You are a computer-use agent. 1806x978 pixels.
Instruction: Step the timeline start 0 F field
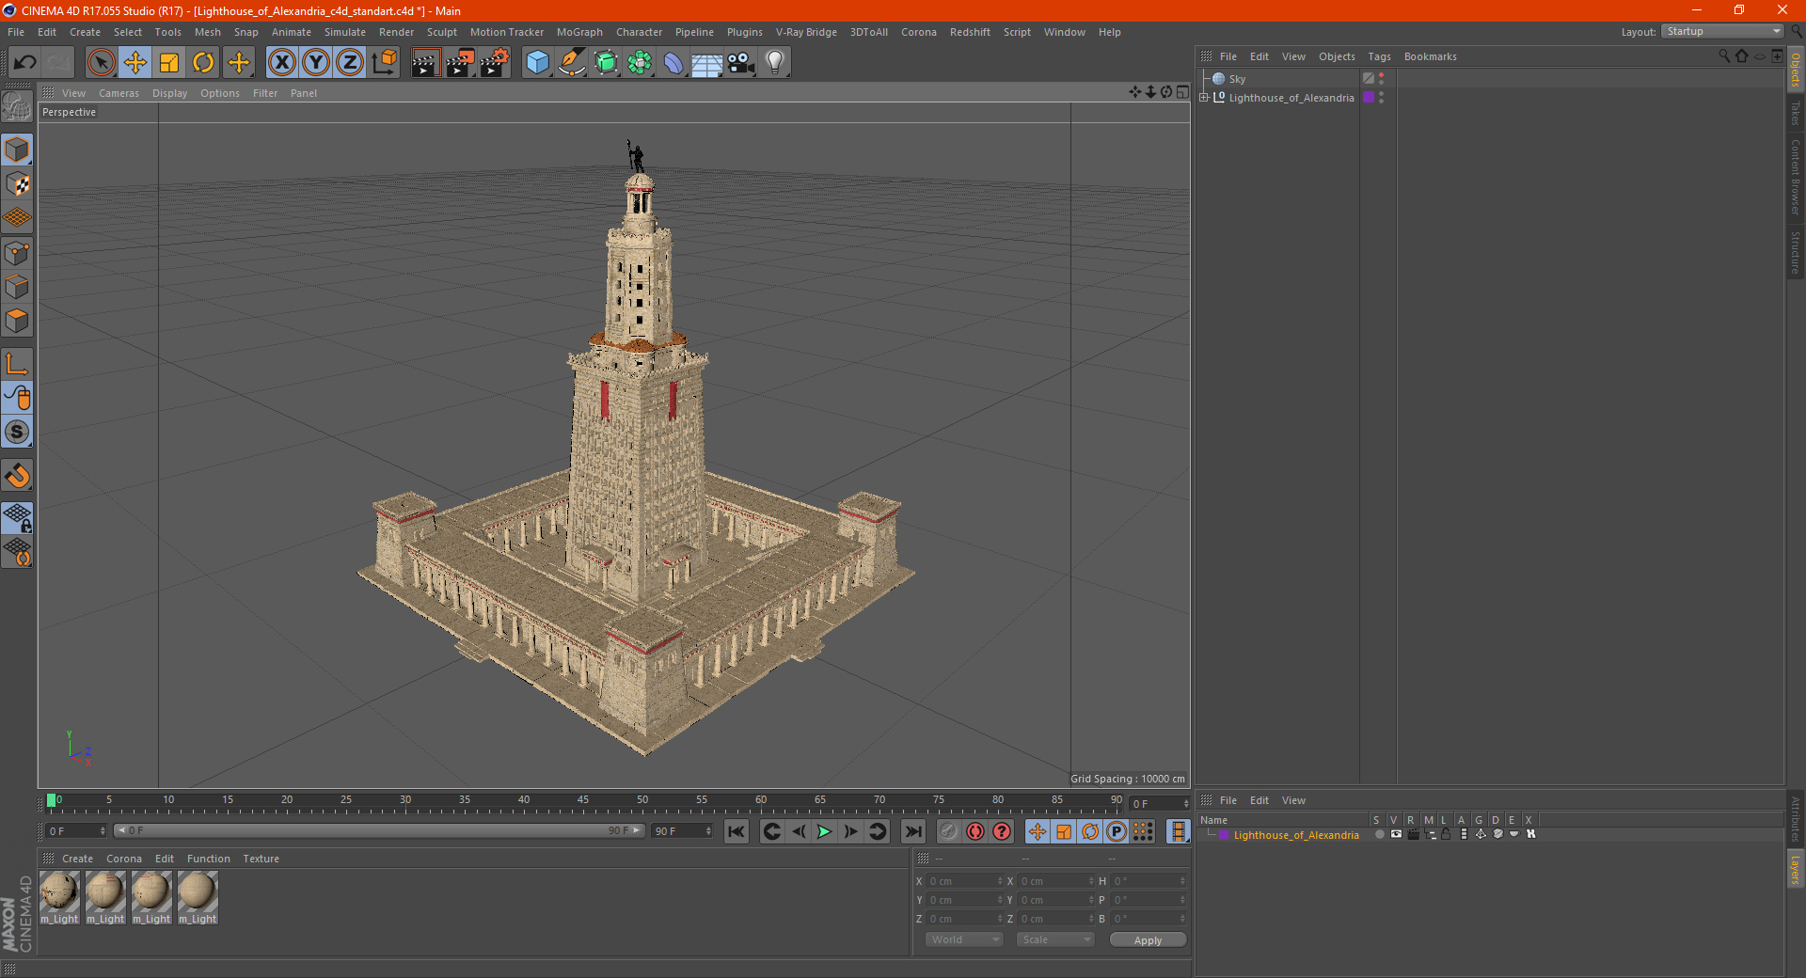coord(76,831)
